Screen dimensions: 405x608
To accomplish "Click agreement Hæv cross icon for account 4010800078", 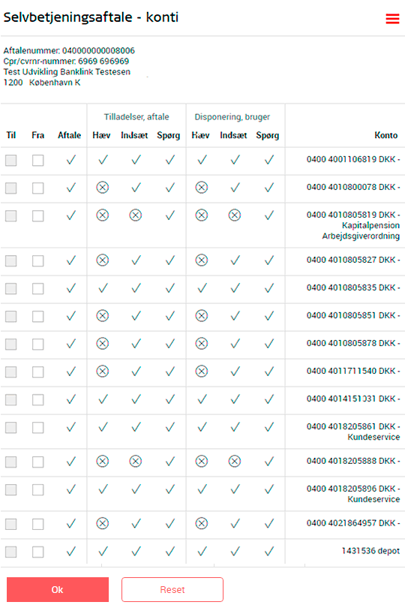I will 102,188.
